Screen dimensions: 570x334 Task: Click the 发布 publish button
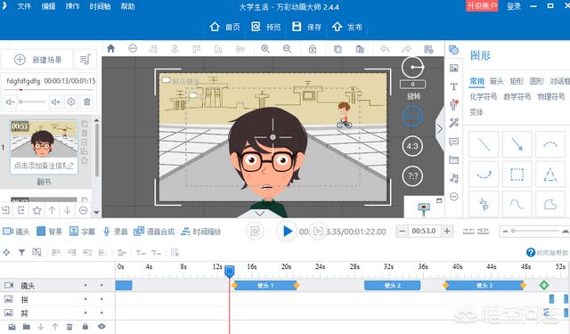point(347,27)
